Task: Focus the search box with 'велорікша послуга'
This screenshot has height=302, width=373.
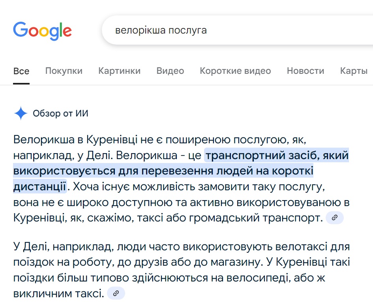Action: (x=237, y=30)
